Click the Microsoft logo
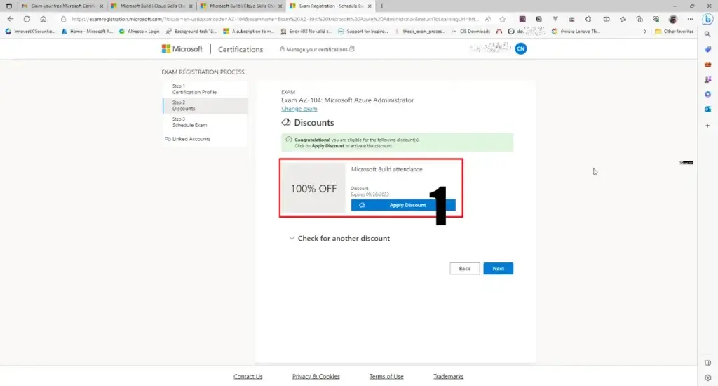This screenshot has width=718, height=386. pyautogui.click(x=182, y=48)
